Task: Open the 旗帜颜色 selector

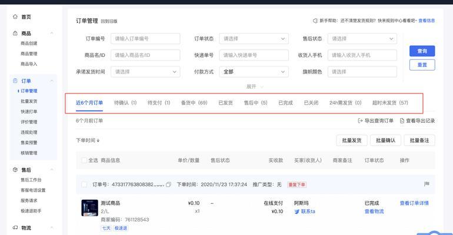Action: click(x=362, y=72)
